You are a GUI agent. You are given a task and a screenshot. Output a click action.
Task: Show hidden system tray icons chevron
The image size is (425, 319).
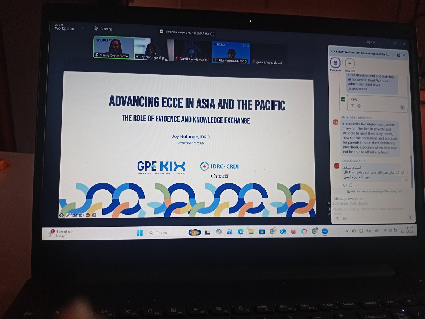tap(347, 231)
